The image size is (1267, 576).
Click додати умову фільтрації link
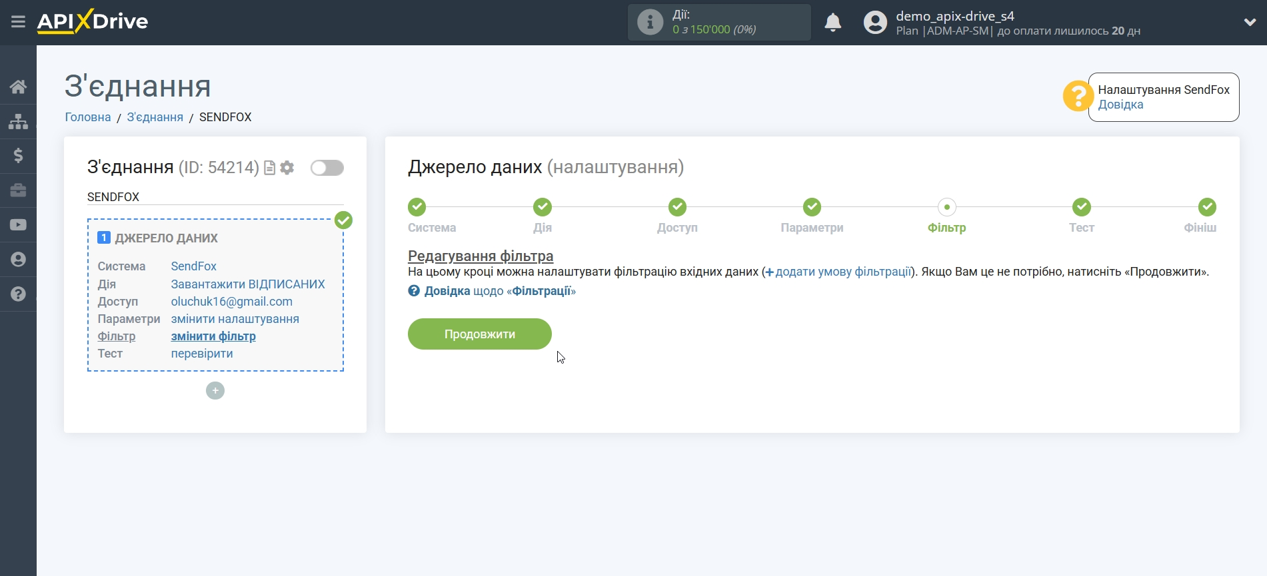click(838, 272)
